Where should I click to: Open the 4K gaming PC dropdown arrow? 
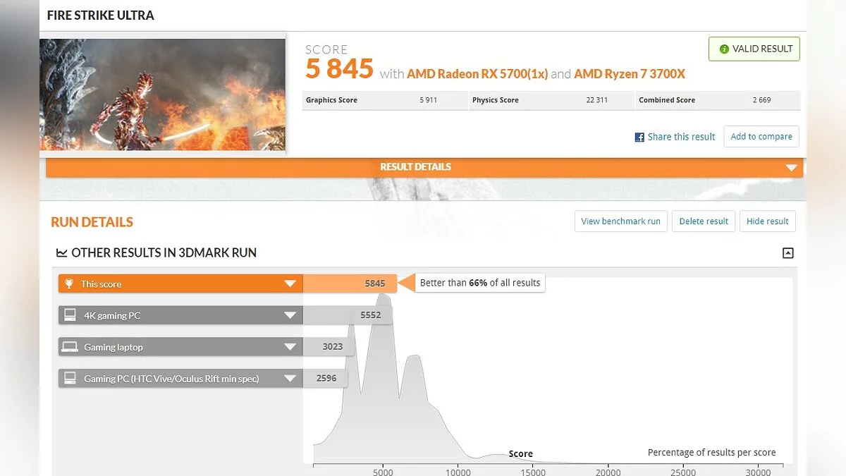tap(290, 315)
